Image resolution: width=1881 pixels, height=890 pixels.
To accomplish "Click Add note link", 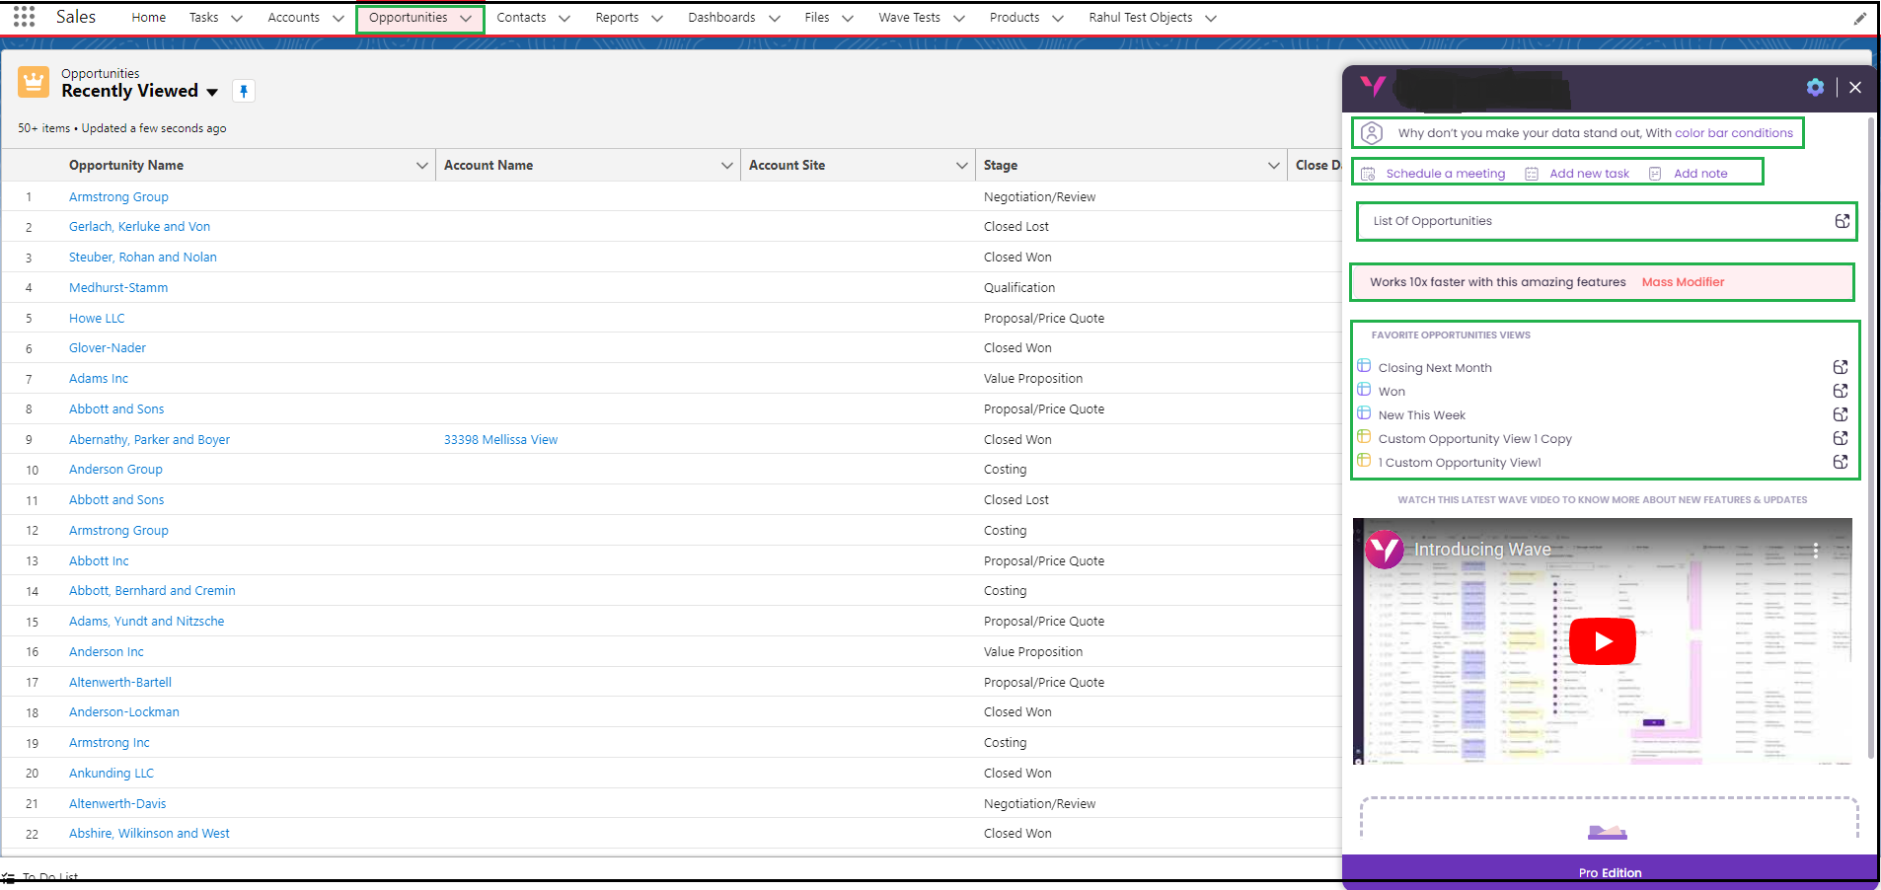I will tap(1700, 174).
